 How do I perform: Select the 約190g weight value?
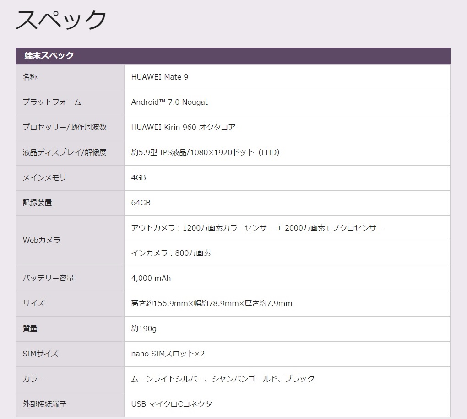tap(144, 328)
